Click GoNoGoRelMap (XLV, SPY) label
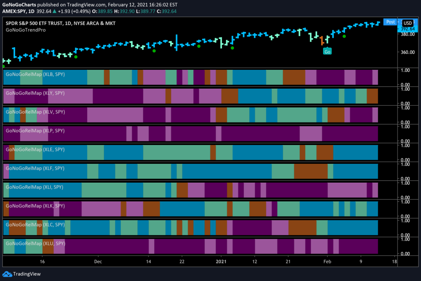 click(x=35, y=112)
